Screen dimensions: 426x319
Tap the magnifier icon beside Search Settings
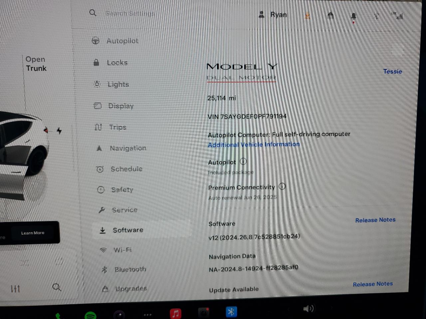coord(93,13)
